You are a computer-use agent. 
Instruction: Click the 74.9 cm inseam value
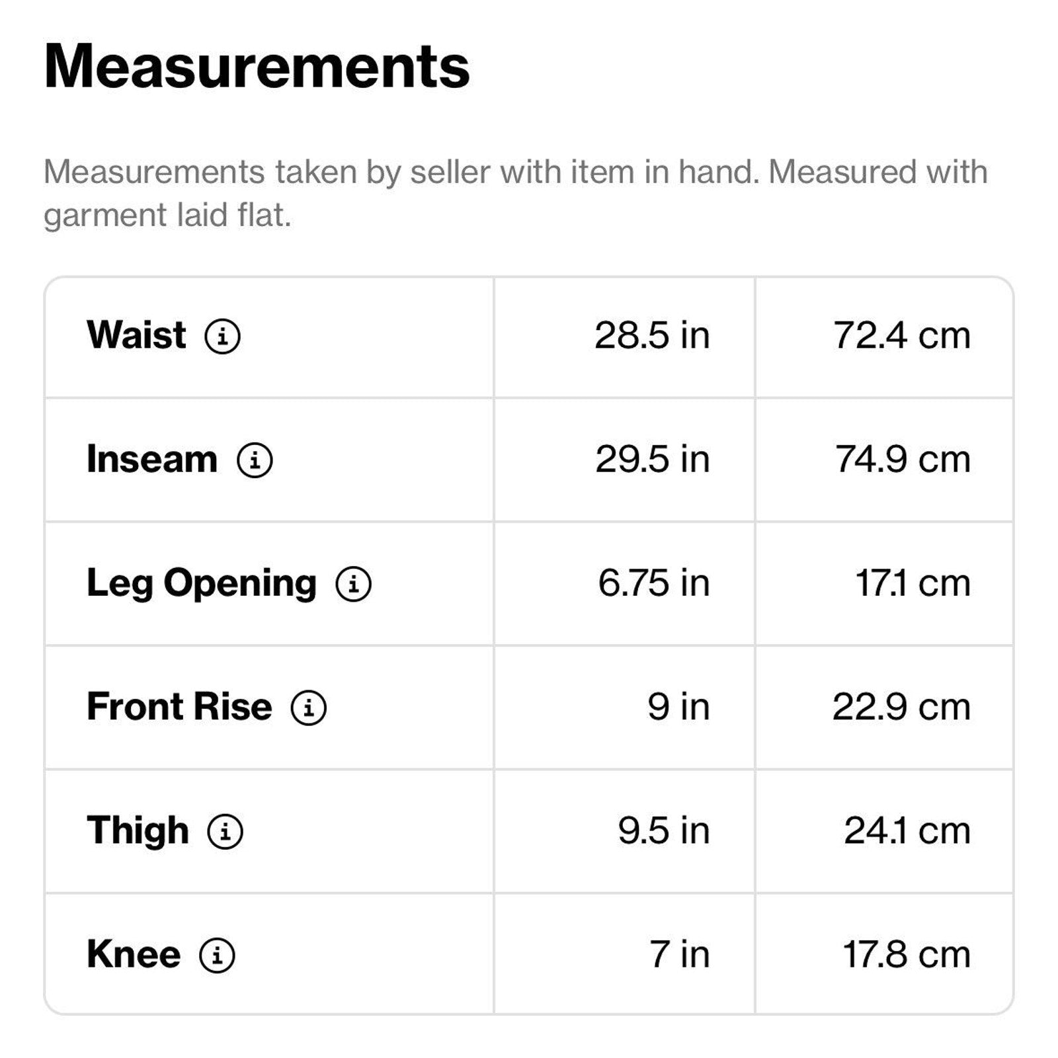pos(903,459)
